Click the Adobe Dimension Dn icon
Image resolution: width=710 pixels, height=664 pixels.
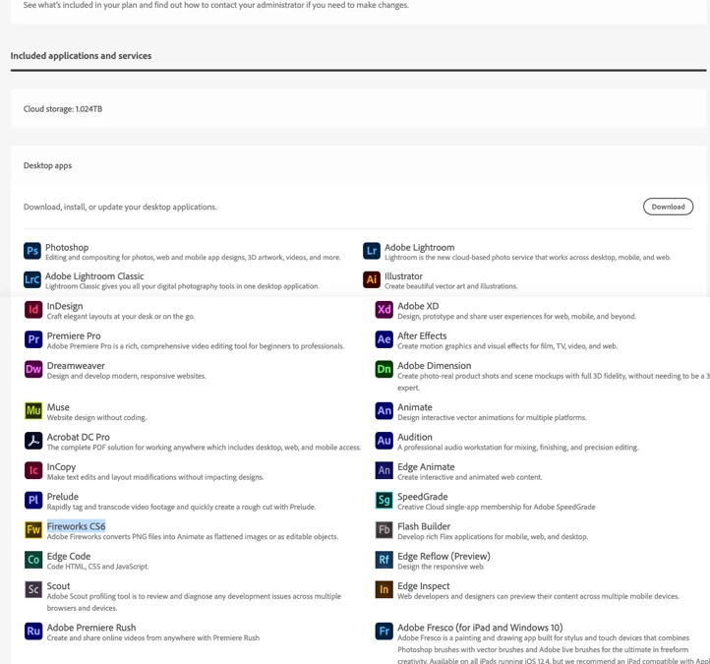(x=384, y=369)
